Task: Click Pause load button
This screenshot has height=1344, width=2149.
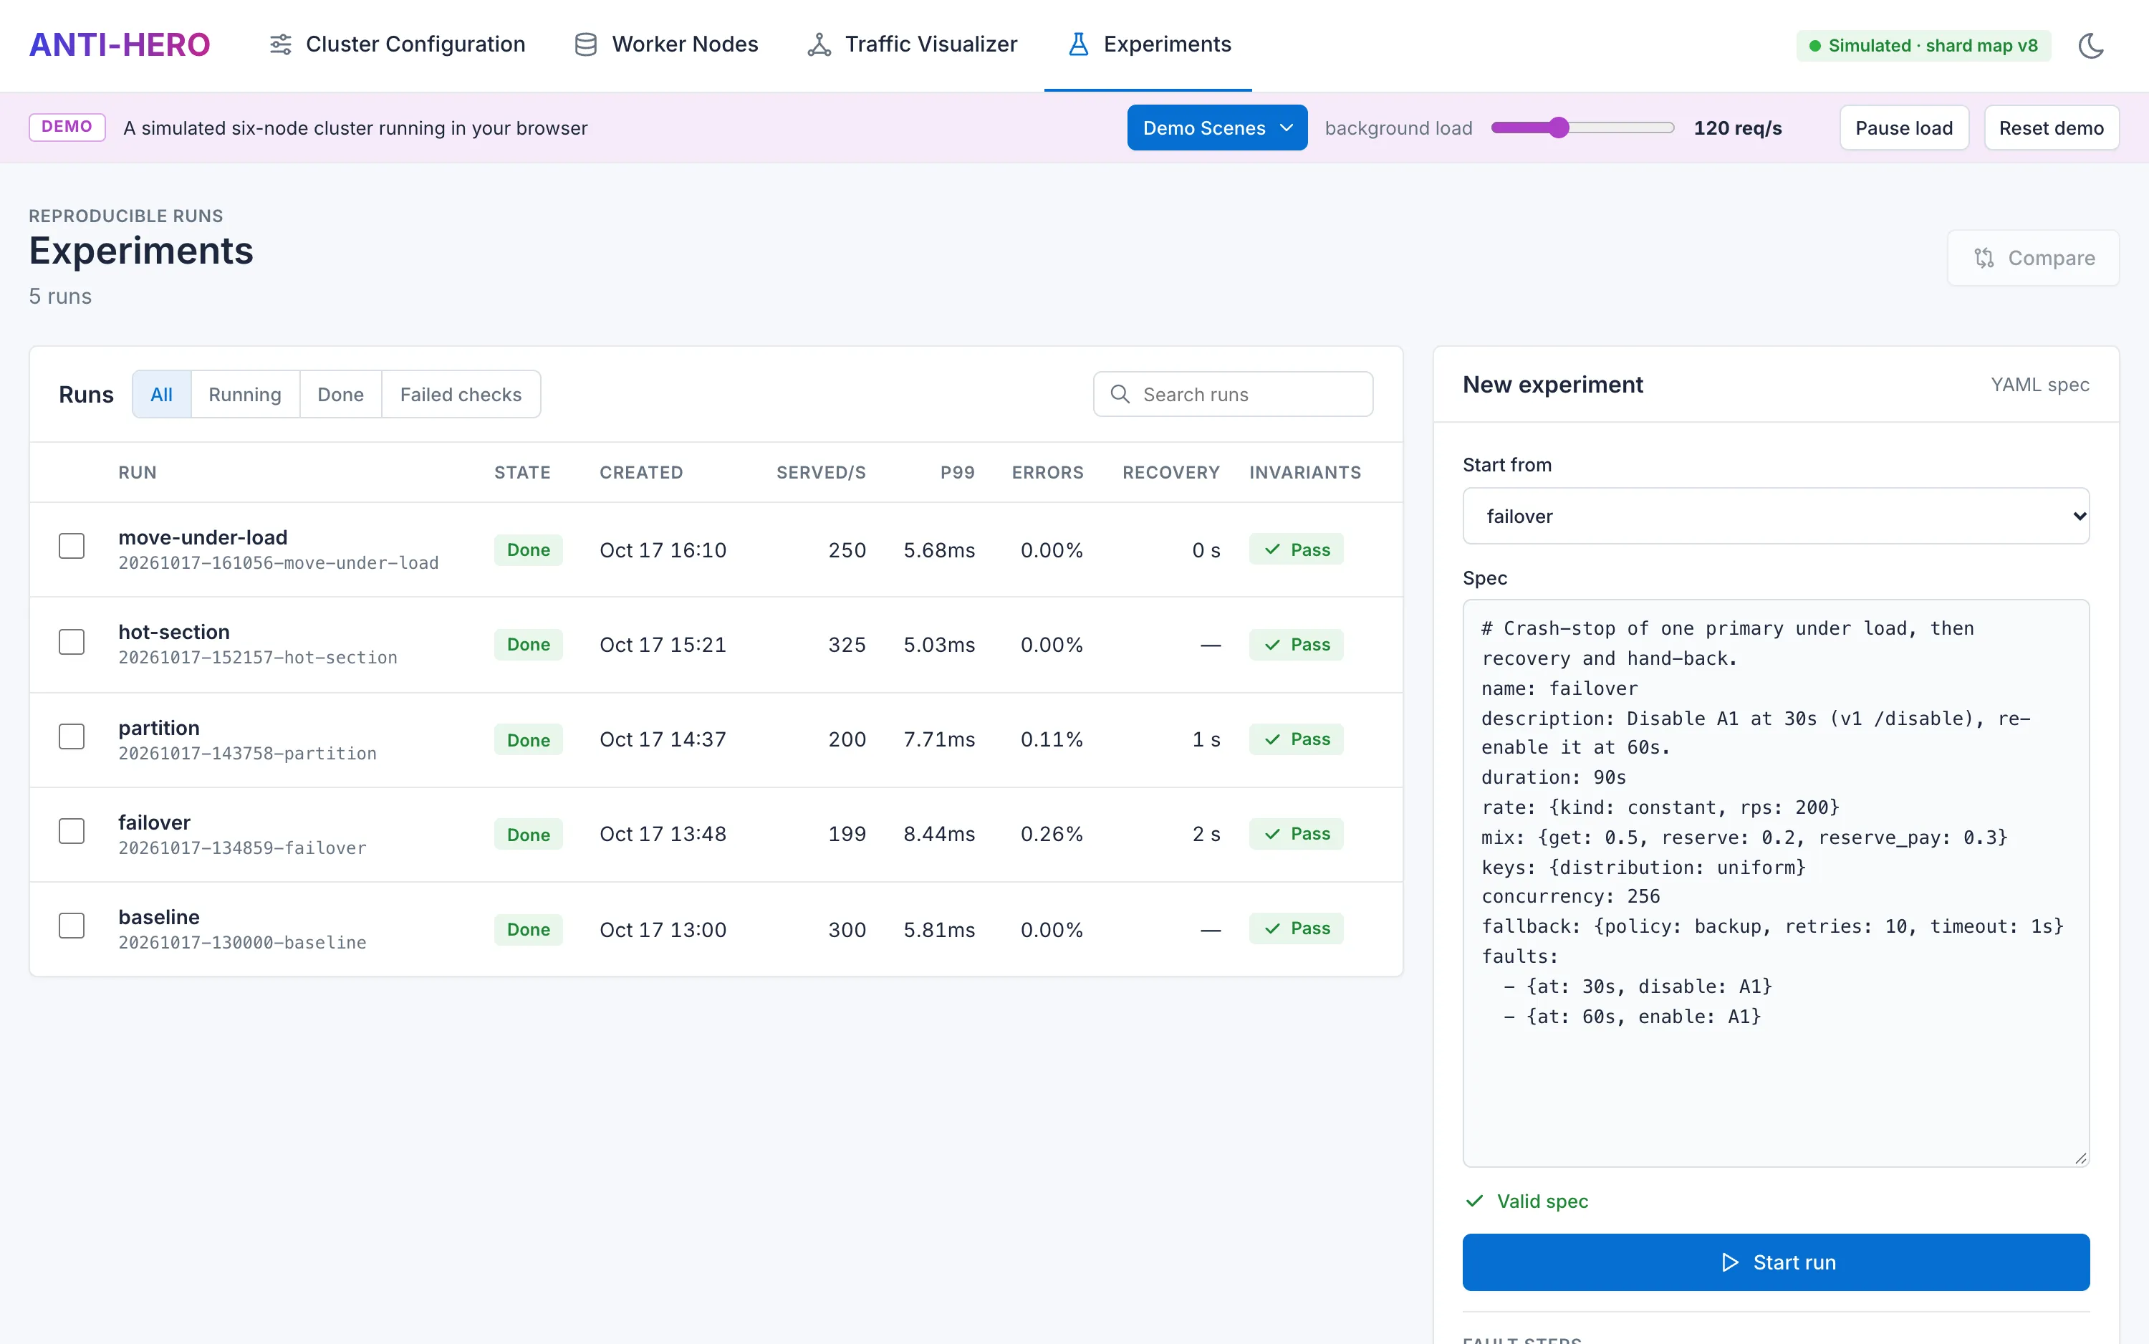Action: pos(1904,128)
